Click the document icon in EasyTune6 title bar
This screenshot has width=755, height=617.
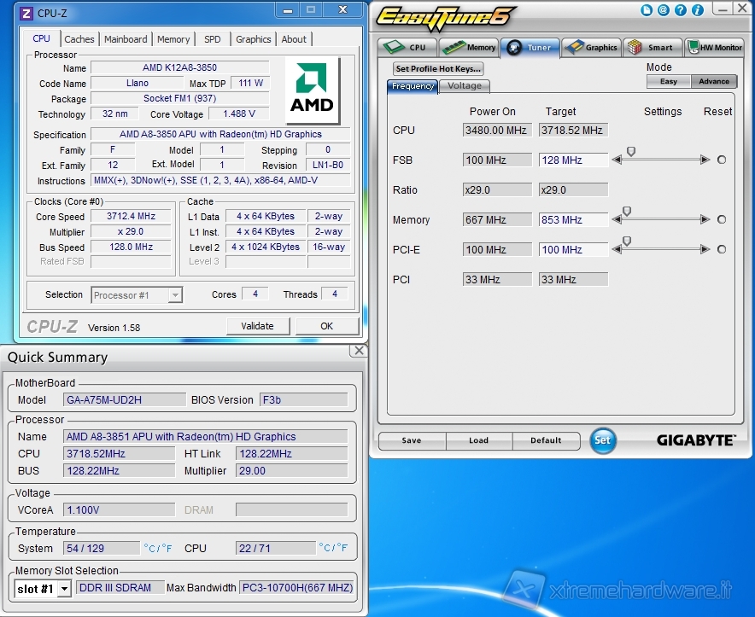[647, 10]
